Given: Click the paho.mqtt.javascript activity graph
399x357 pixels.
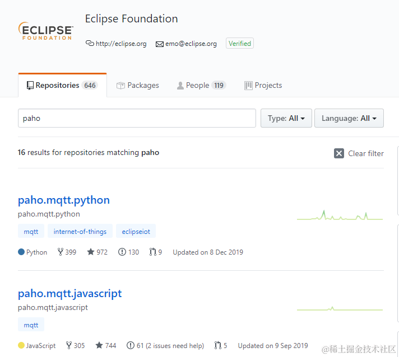Looking at the screenshot, I should pos(340,309).
